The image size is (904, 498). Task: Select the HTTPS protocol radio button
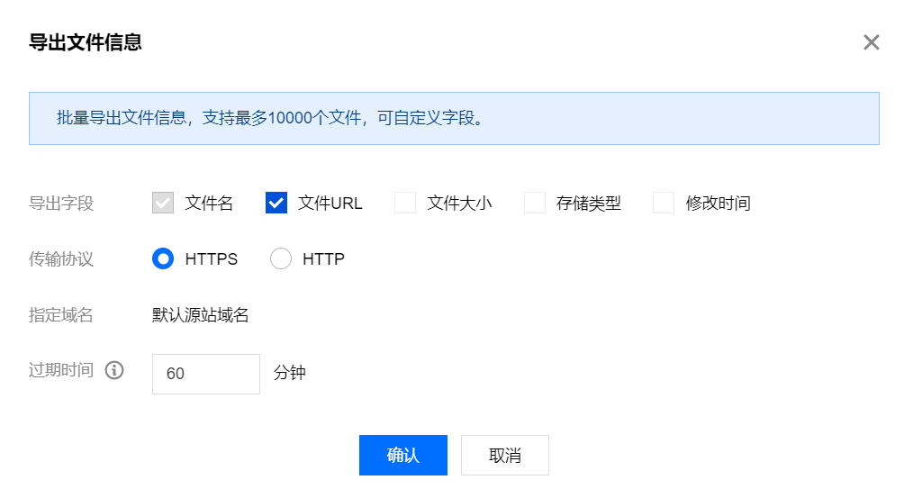pos(163,258)
